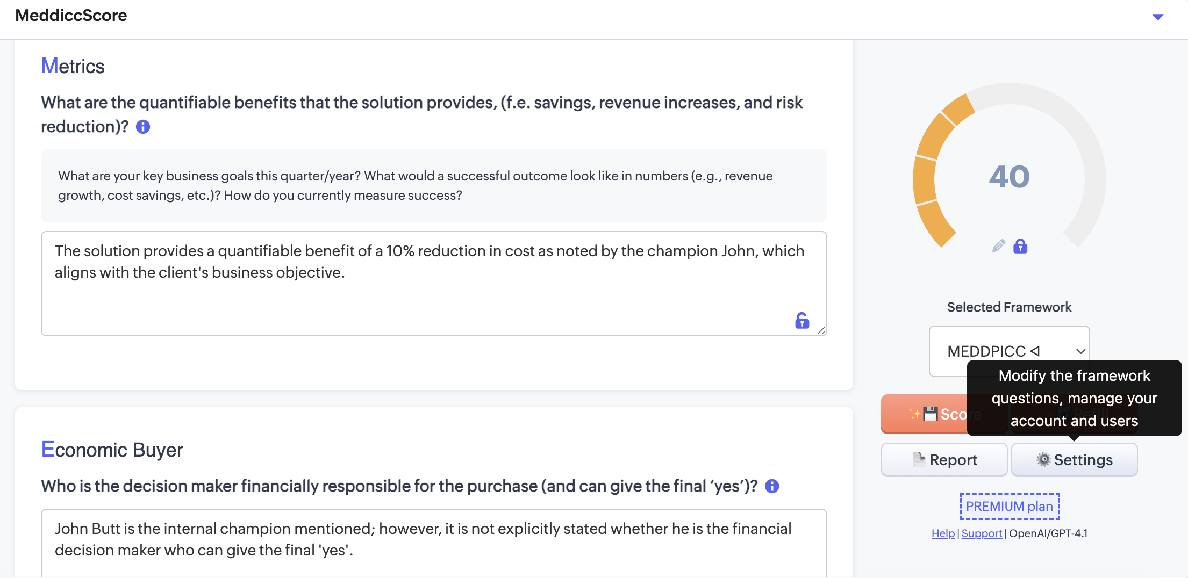Click the pencil edit icon under score
Screen dimensions: 1188x578
[998, 246]
